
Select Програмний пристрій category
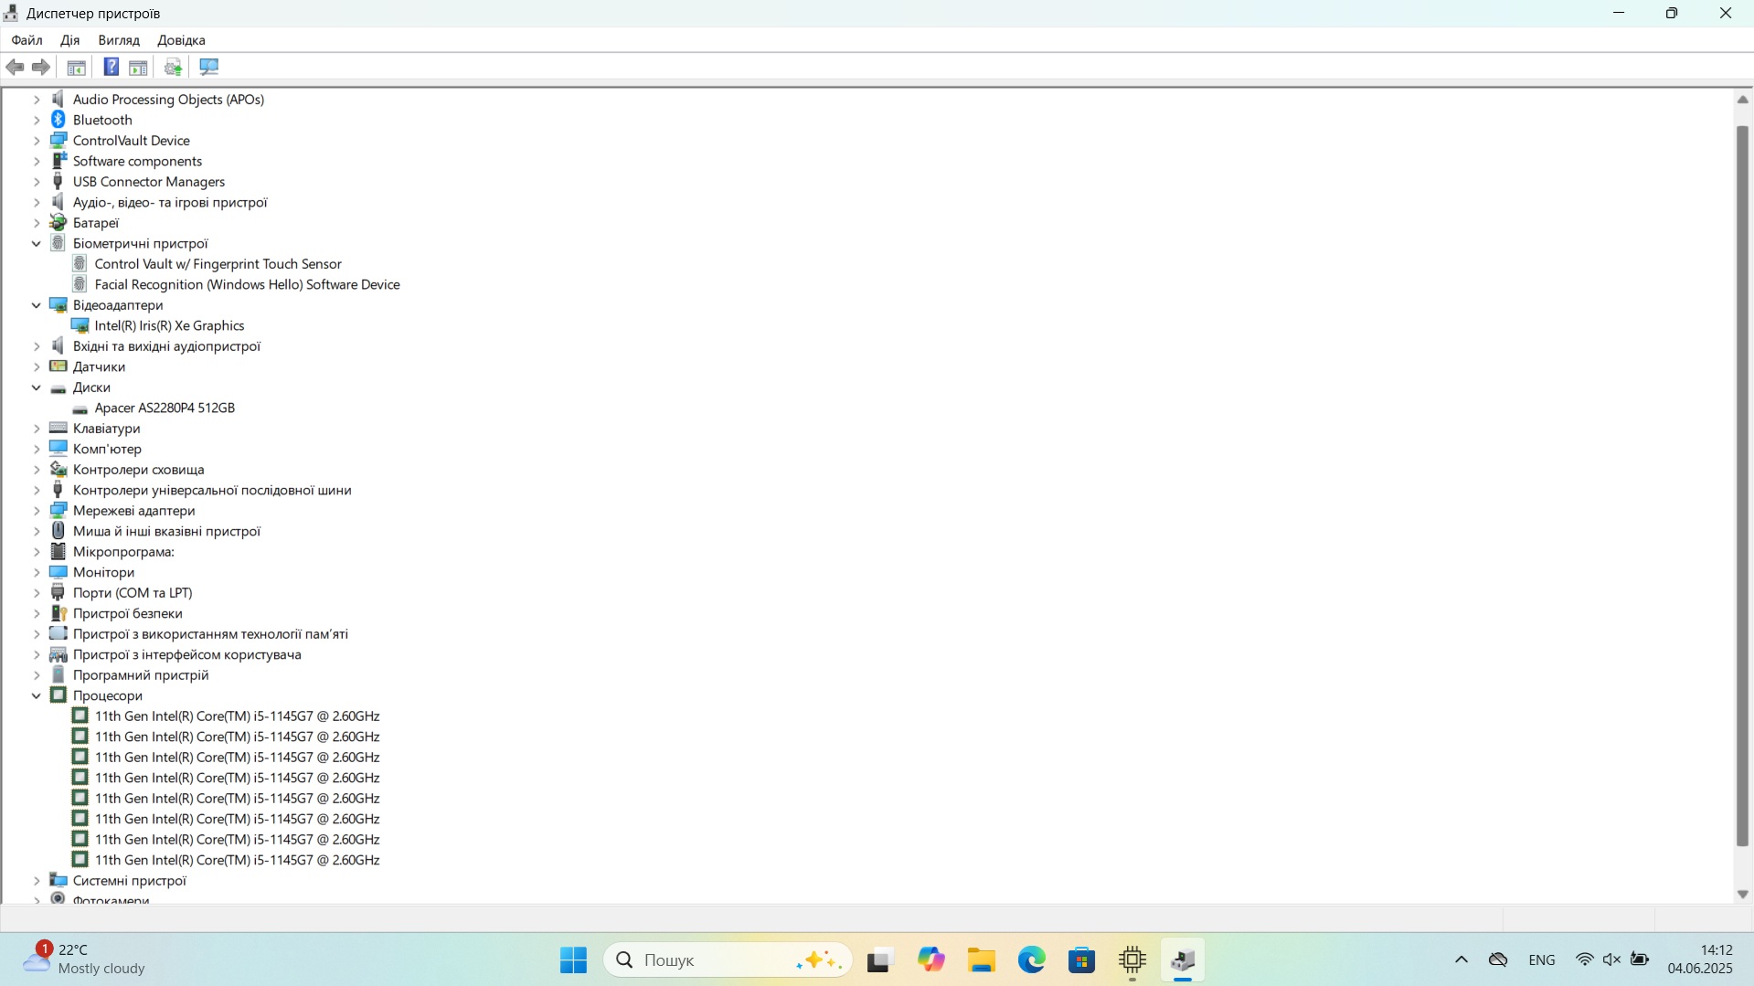click(141, 675)
